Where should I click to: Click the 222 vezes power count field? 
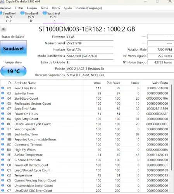tap(161, 56)
